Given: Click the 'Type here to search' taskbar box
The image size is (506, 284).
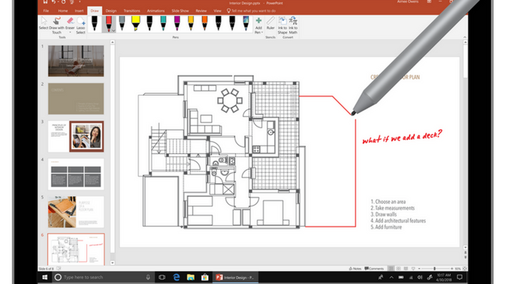Looking at the screenshot, I should [103, 278].
